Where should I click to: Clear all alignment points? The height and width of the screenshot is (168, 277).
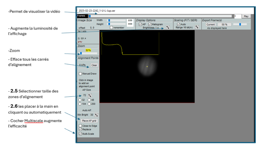coord(94,65)
